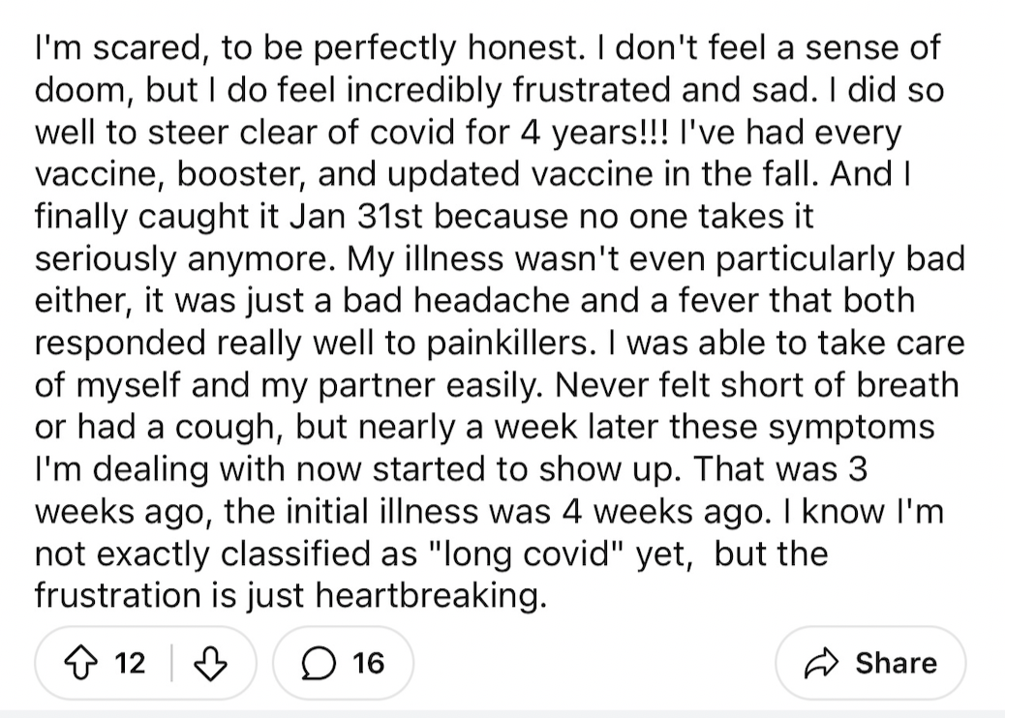Click the words "I'm scared" at post start
The image size is (1036, 718).
[x=116, y=47]
